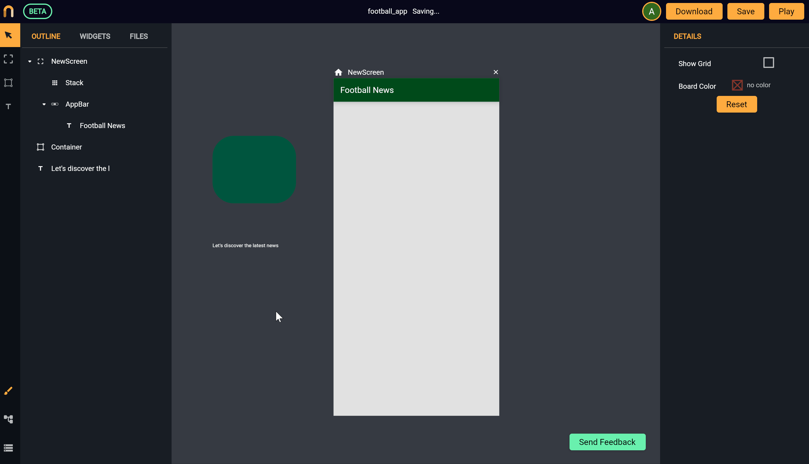Switch to the FILES tab
Viewport: 809px width, 464px height.
[139, 36]
